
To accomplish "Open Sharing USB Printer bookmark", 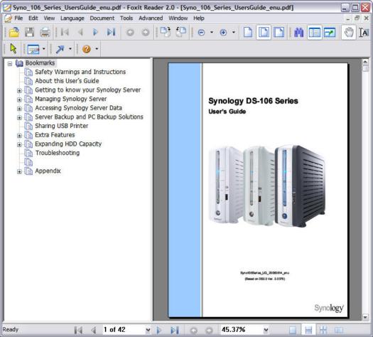I will click(62, 126).
